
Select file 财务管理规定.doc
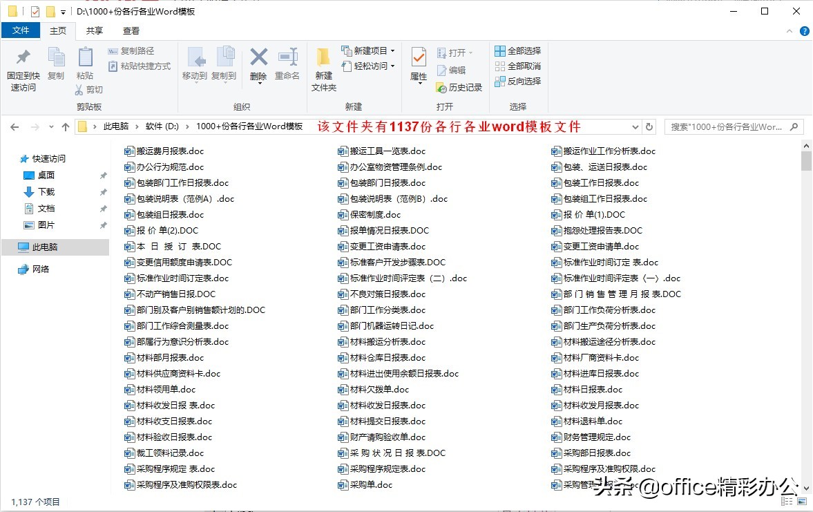point(591,437)
